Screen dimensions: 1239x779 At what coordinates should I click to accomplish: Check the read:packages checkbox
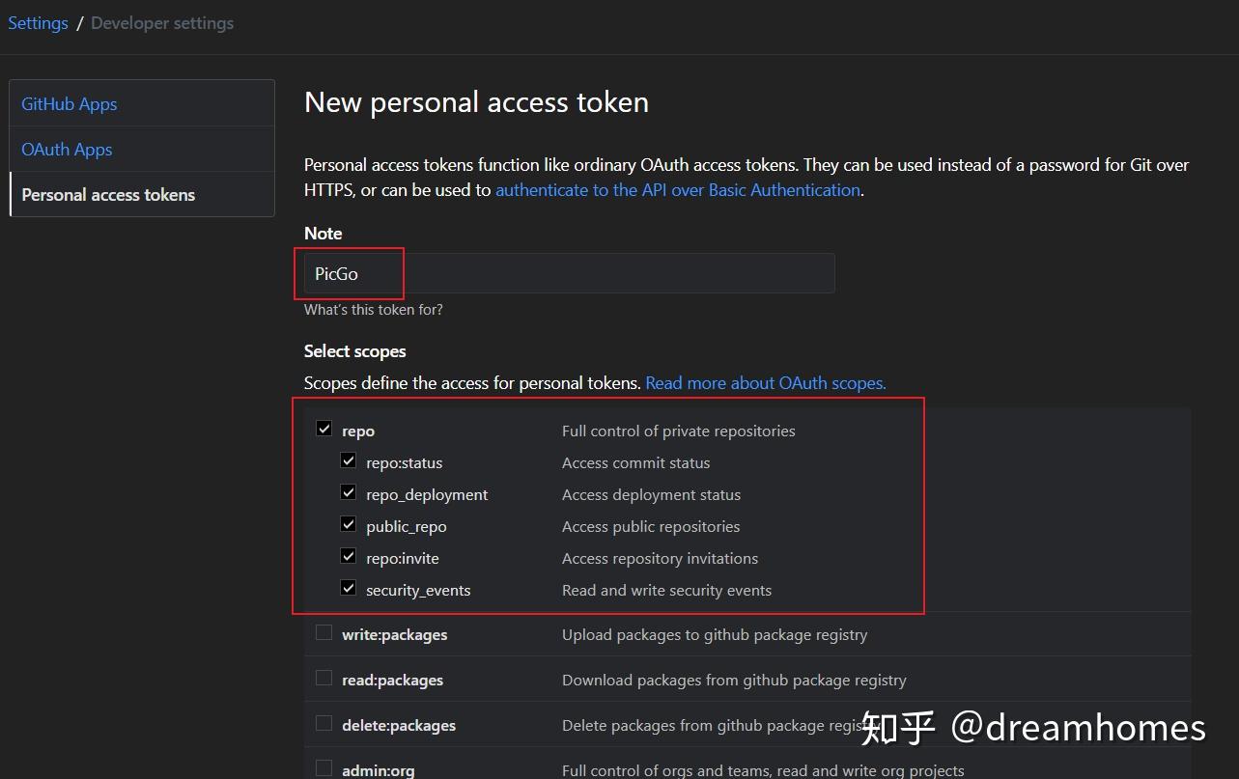click(324, 677)
